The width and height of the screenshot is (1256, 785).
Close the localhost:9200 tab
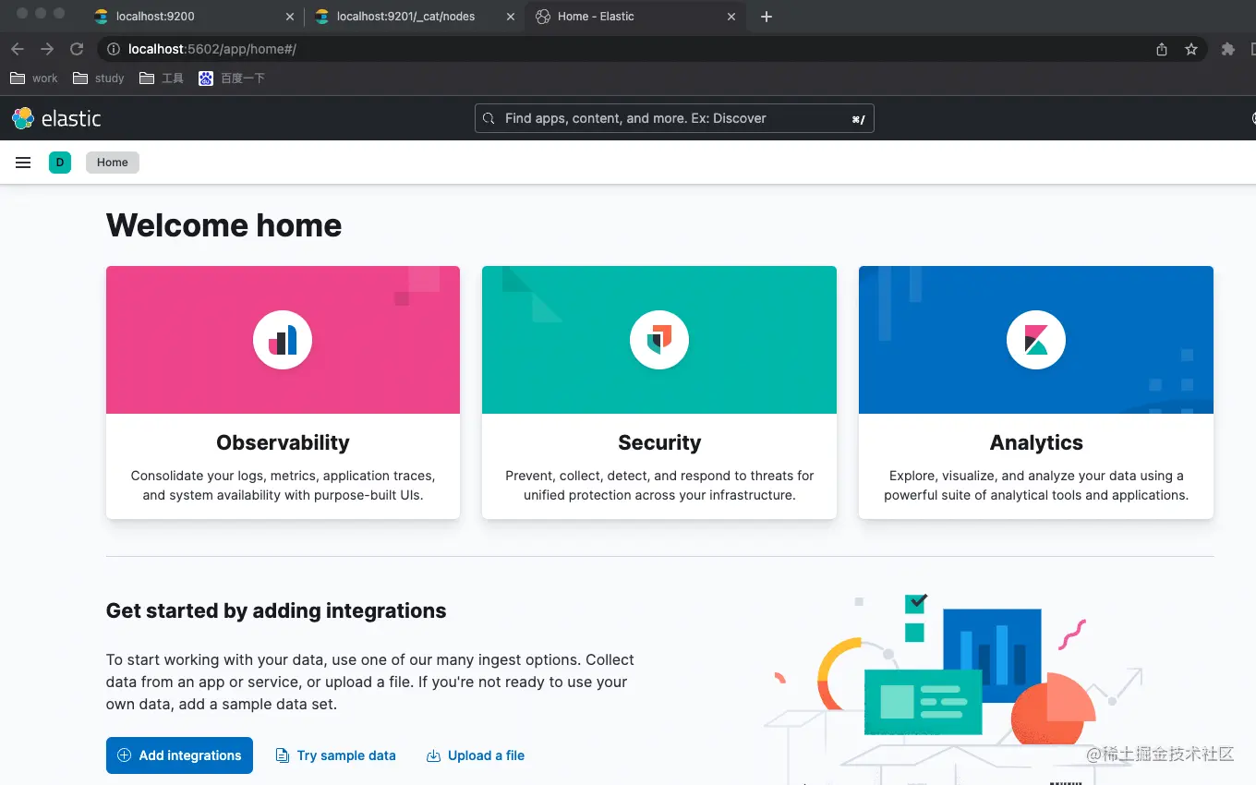290,17
